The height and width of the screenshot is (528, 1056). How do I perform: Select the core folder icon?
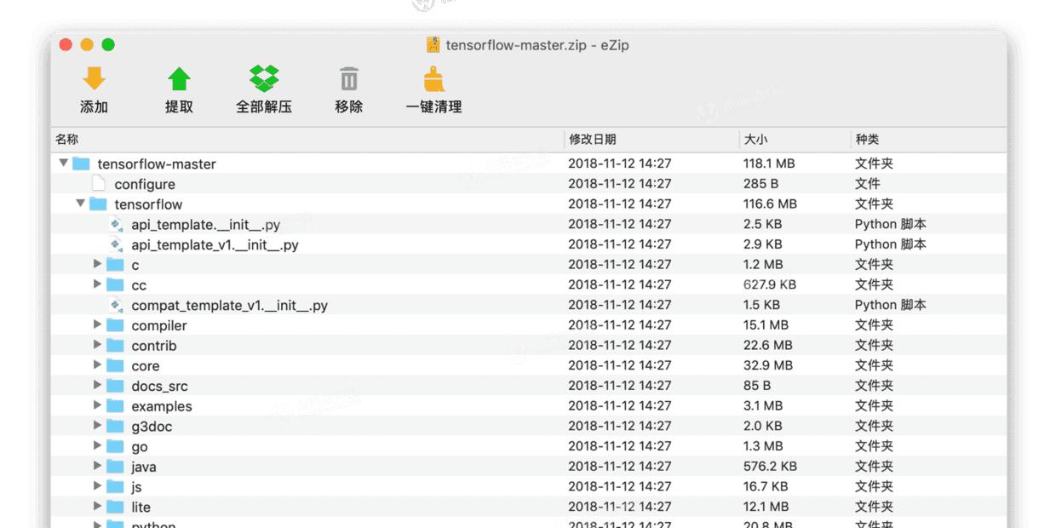coord(115,365)
